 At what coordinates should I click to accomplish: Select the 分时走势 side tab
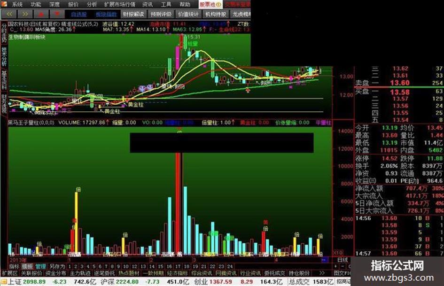[x=4, y=32]
